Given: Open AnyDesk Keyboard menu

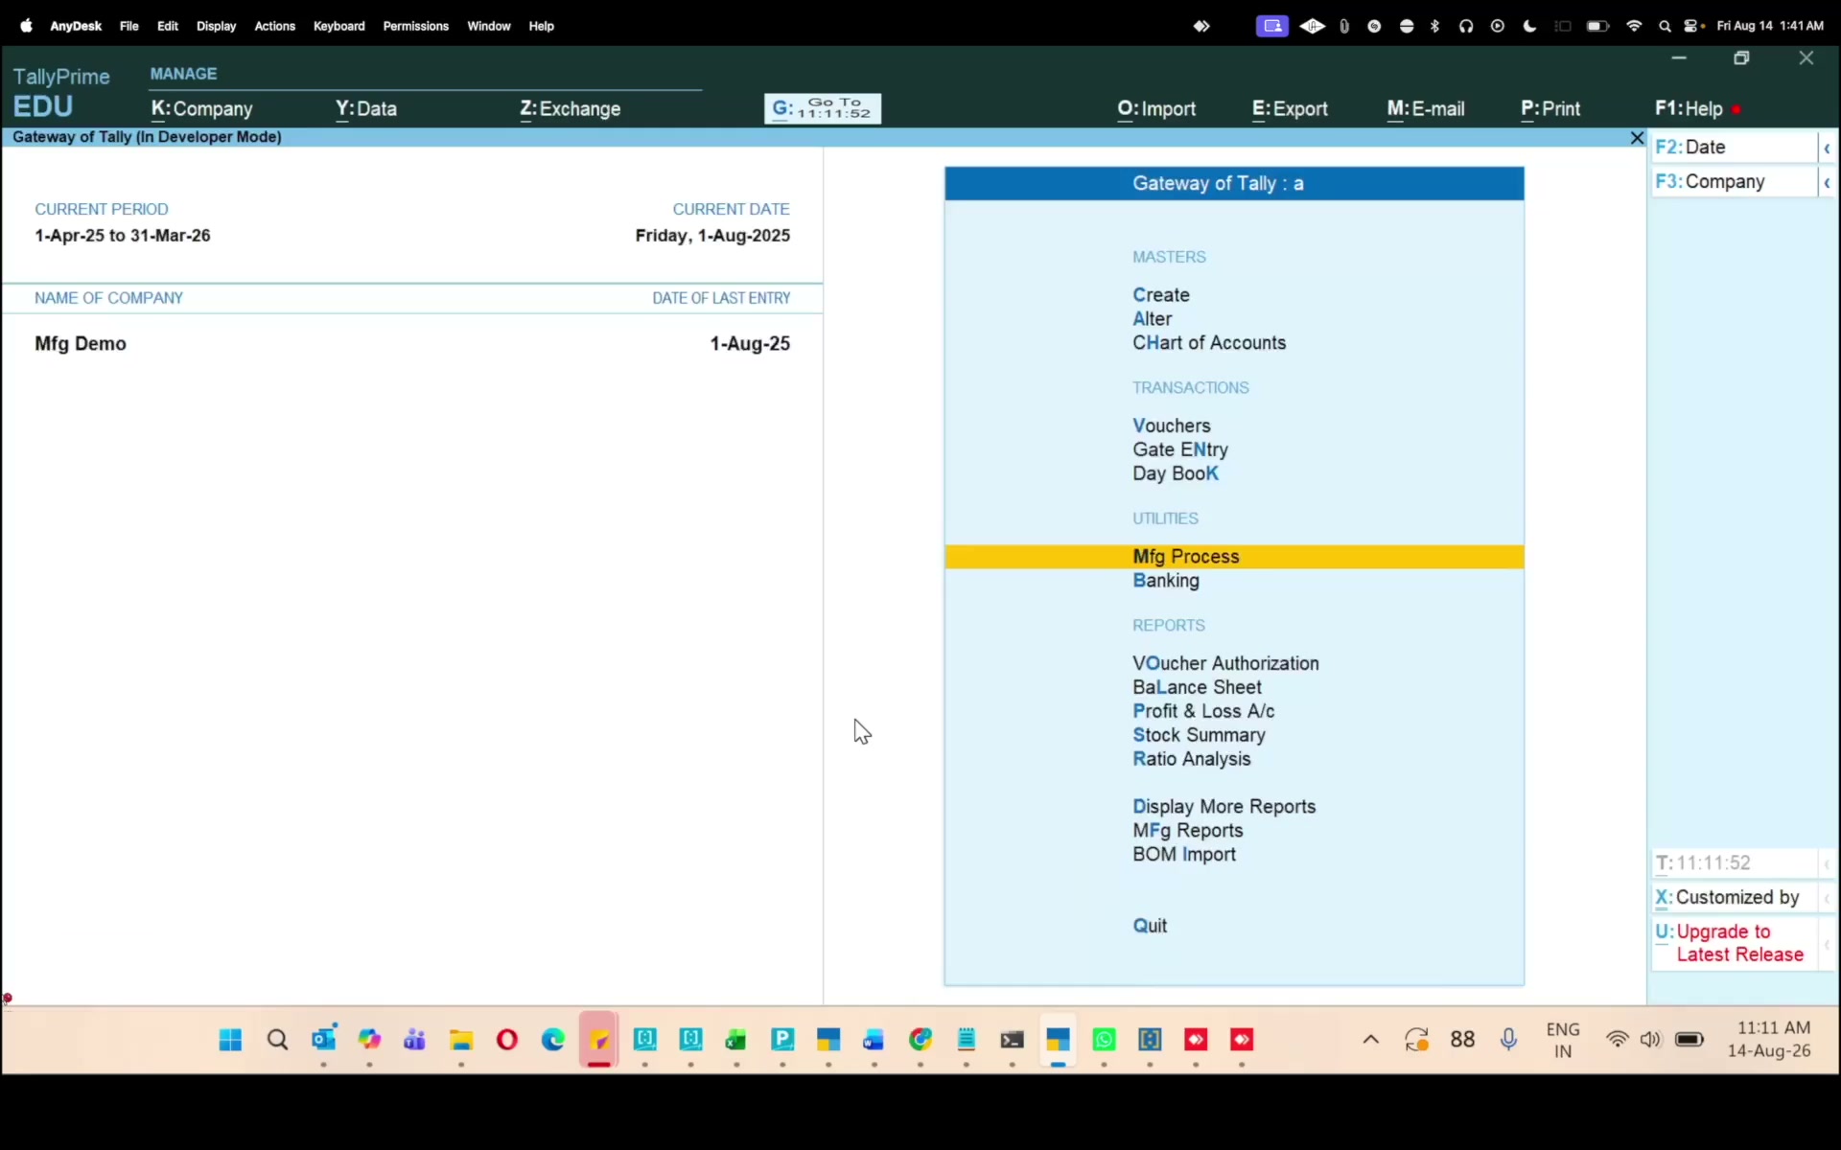Looking at the screenshot, I should [338, 26].
